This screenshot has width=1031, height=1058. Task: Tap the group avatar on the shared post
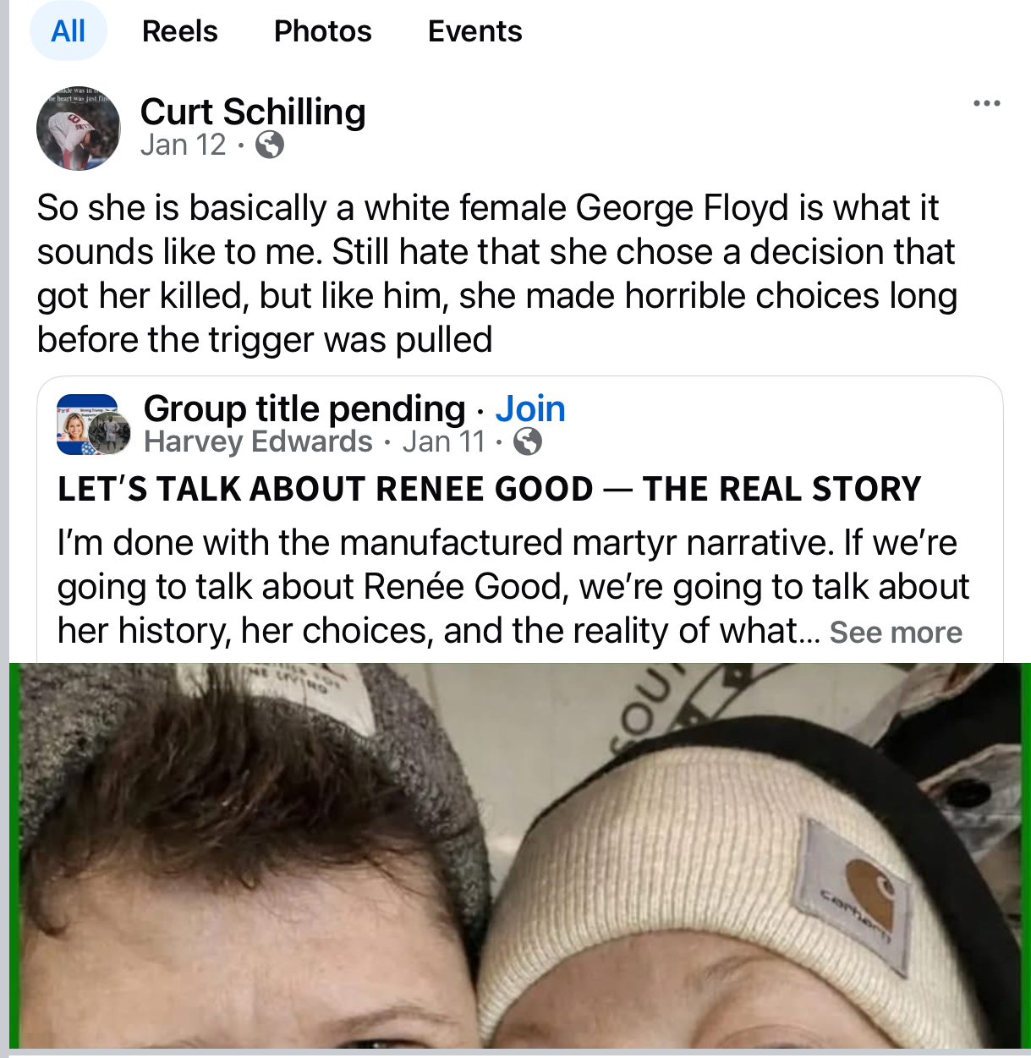(93, 425)
